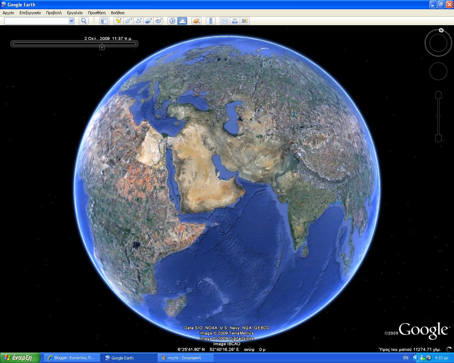
Task: Select Google Earth taskbar button
Action: click(x=129, y=358)
